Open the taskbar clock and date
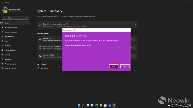The height and width of the screenshot is (108, 193). [186, 105]
